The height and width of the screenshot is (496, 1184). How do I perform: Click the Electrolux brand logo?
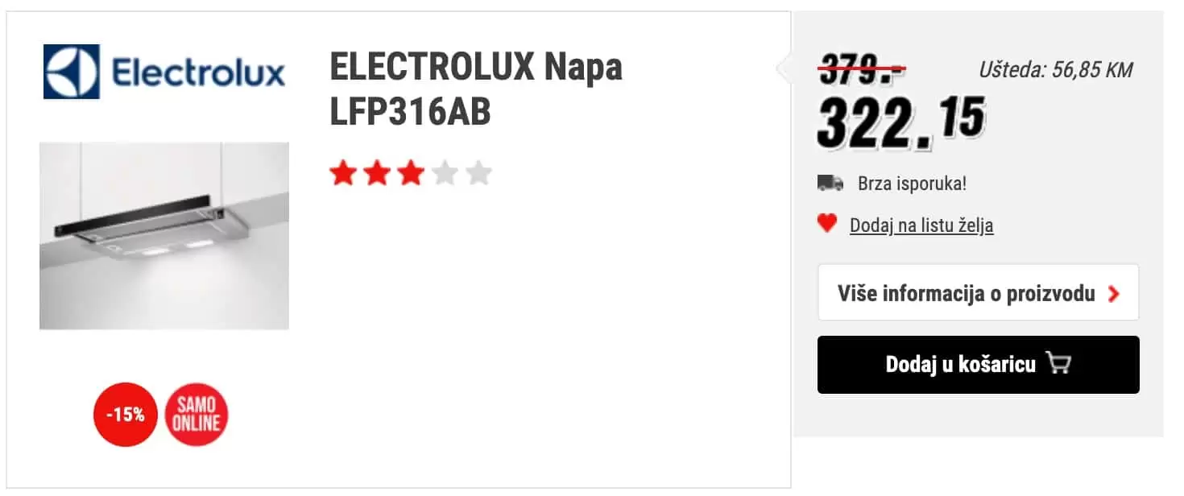[x=164, y=72]
